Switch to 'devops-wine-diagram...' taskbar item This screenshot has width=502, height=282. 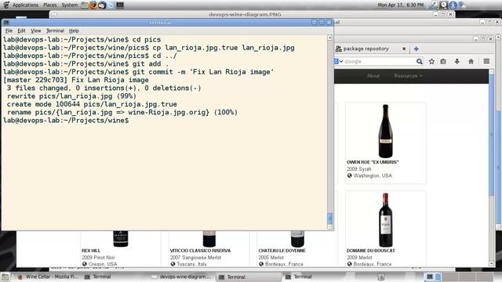coord(182,277)
